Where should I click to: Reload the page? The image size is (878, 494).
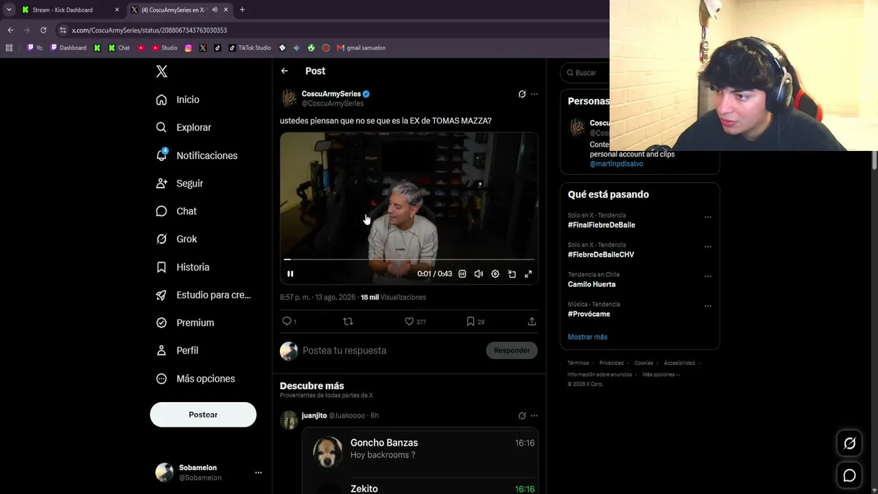click(x=43, y=30)
